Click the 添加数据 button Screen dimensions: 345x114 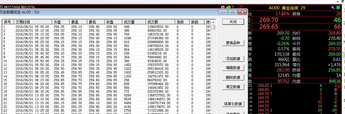coord(233,59)
